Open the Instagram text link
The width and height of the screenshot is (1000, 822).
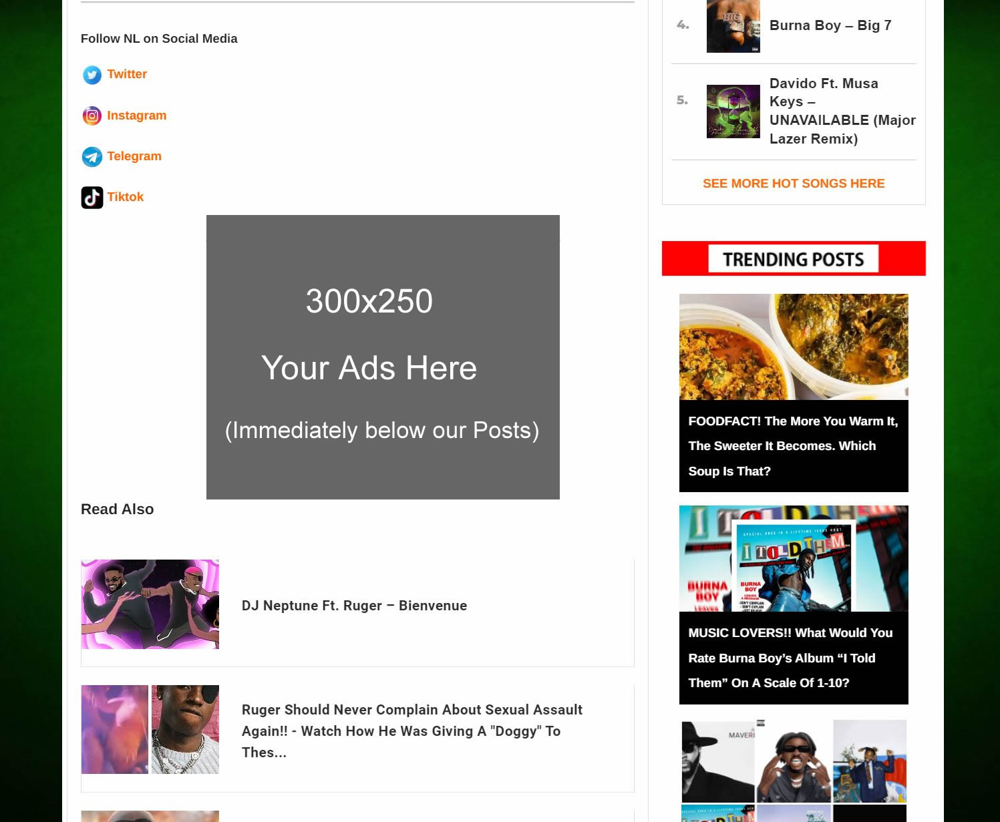coord(137,116)
